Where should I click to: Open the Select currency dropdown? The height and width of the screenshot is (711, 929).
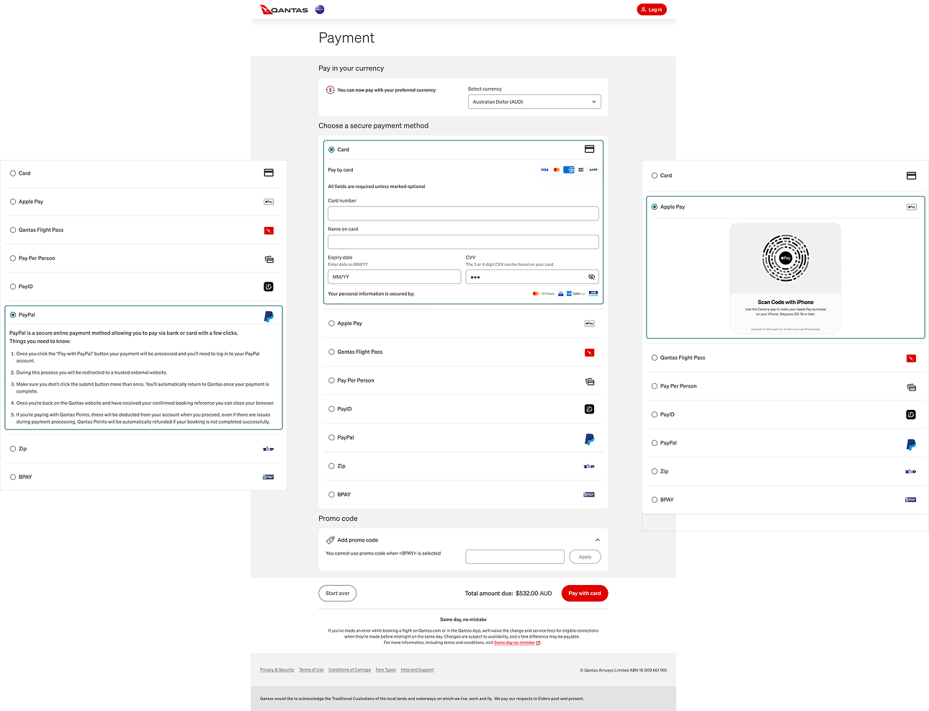click(x=534, y=102)
